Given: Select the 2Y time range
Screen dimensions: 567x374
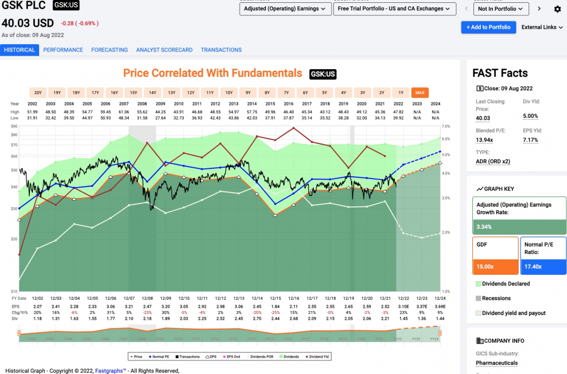Looking at the screenshot, I should coord(382,92).
